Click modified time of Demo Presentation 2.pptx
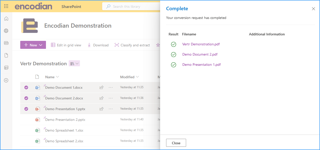 click(x=132, y=119)
